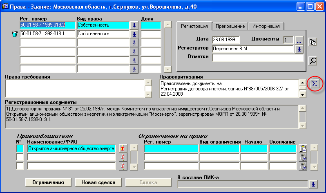The height and width of the screenshot is (193, 326).
Task: Select owner Открытое акционерное общество энерге
Action: pos(71,148)
